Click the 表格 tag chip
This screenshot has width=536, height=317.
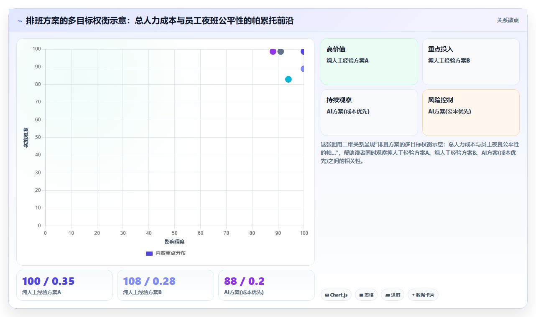coord(366,295)
